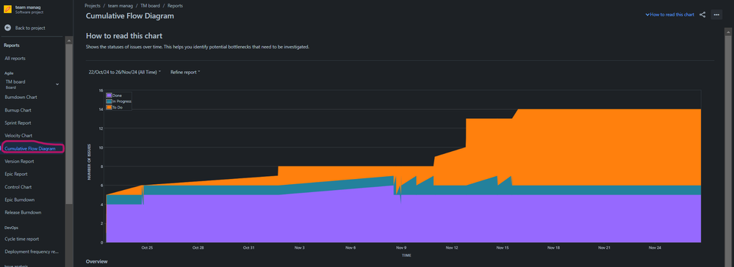Image resolution: width=734 pixels, height=267 pixels.
Task: Expand the TM board selector chevron
Action: (57, 84)
